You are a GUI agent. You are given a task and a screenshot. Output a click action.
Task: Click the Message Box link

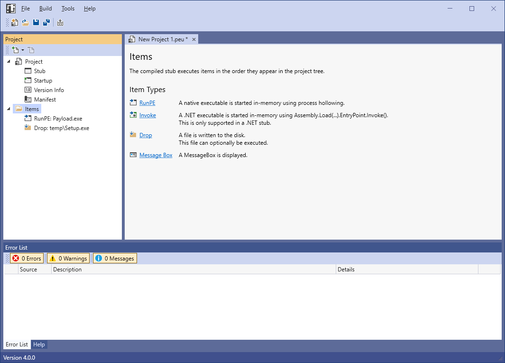(x=156, y=155)
